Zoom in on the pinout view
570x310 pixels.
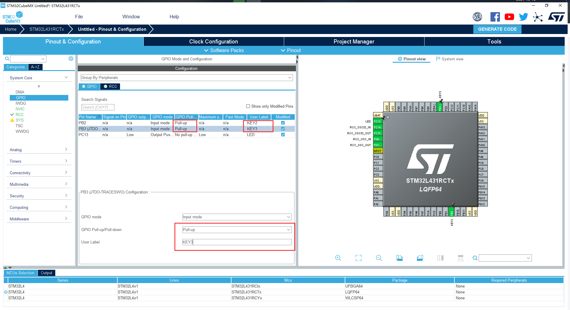(x=338, y=258)
